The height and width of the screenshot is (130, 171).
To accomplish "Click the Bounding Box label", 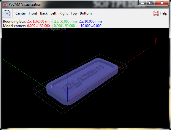I will [x=14, y=21].
